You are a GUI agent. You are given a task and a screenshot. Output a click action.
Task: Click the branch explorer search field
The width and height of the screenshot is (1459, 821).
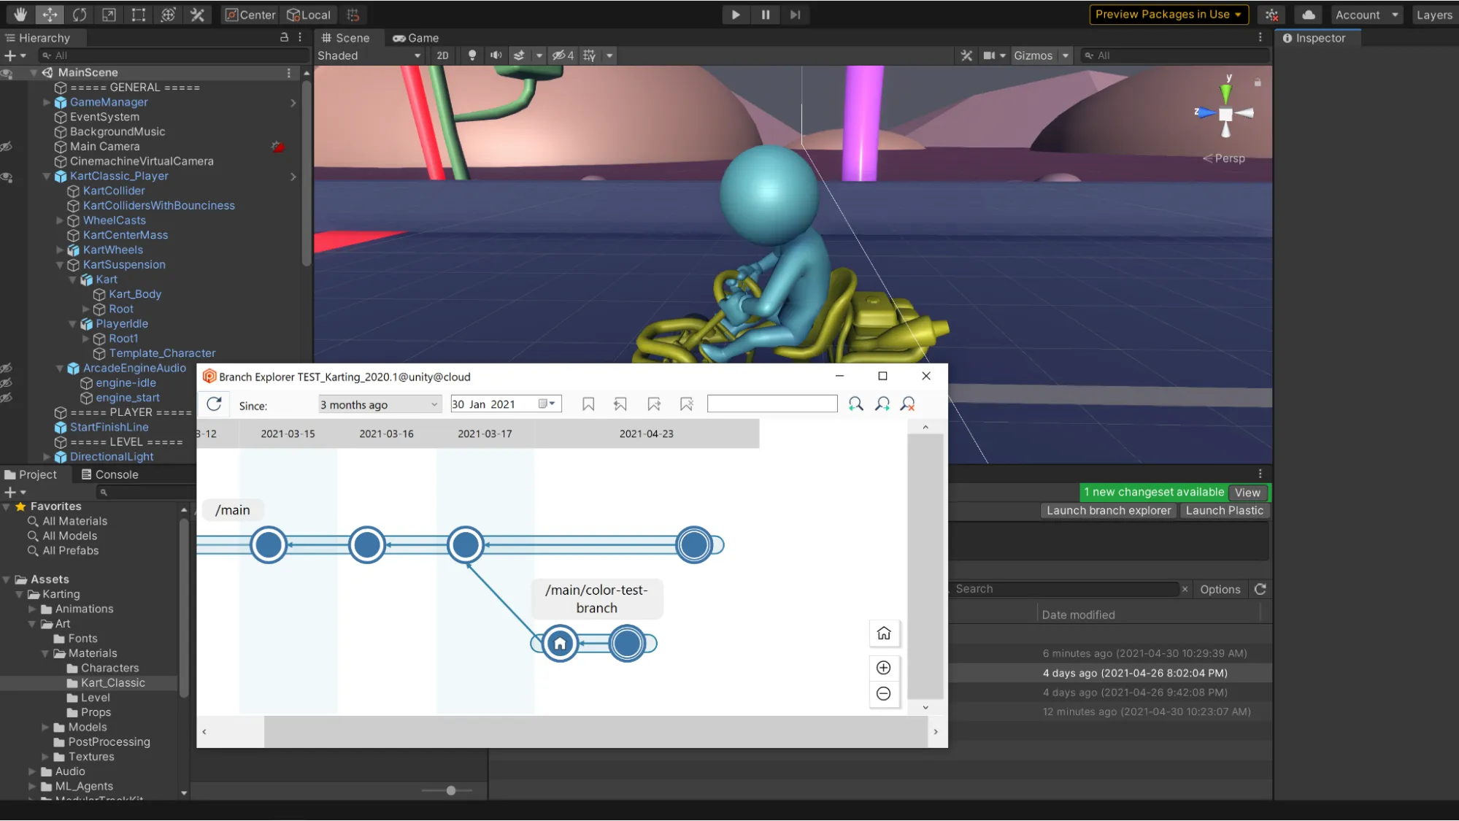771,404
